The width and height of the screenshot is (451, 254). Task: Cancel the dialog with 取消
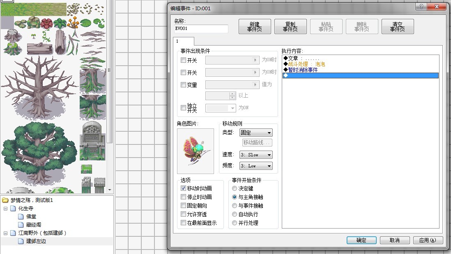[395, 240]
